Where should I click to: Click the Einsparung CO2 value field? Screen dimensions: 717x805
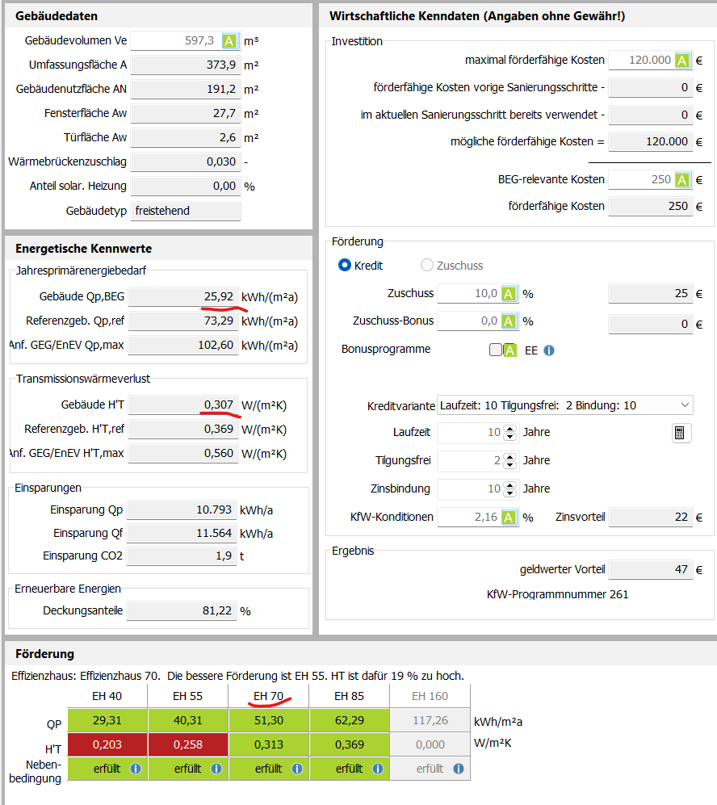(182, 556)
